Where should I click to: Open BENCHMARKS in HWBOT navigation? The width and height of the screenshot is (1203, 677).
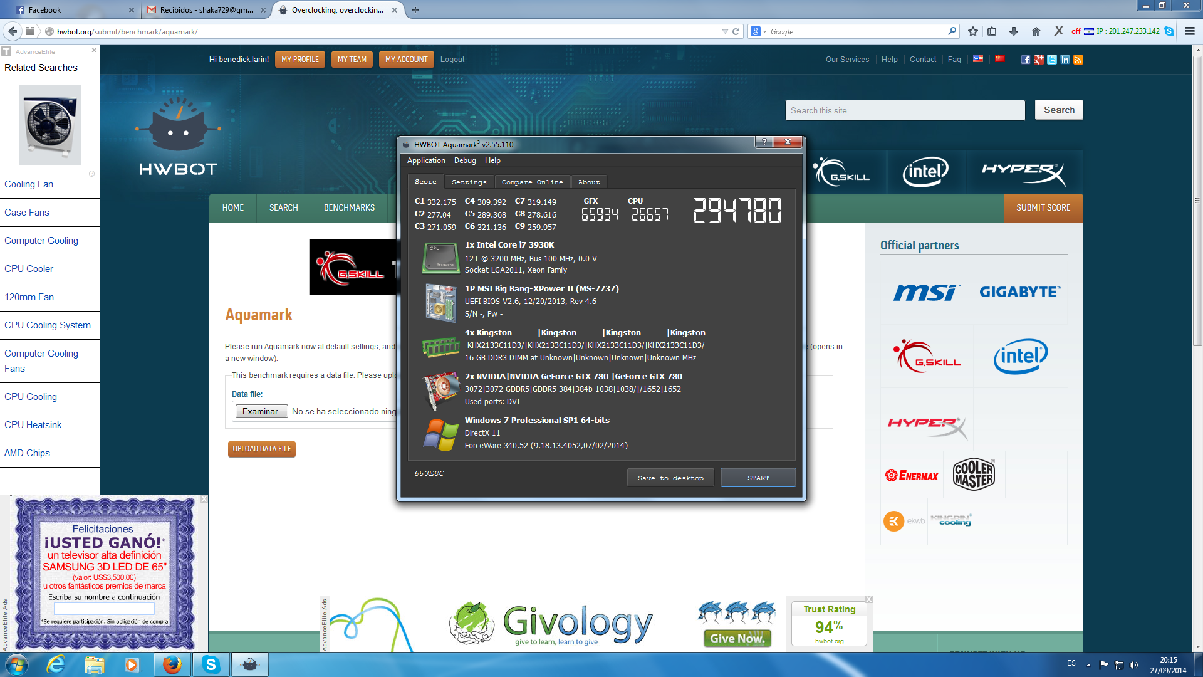(x=350, y=208)
